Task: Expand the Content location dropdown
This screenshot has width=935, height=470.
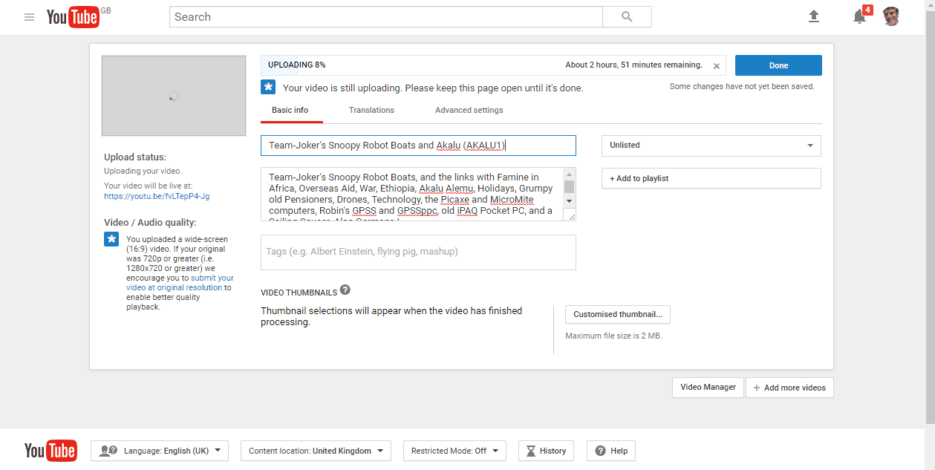Action: [x=316, y=451]
